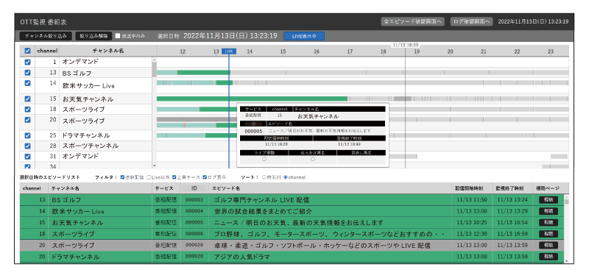The height and width of the screenshot is (278, 589).
Task: Click hour 20 on the timeline header
Action: tap(450, 51)
